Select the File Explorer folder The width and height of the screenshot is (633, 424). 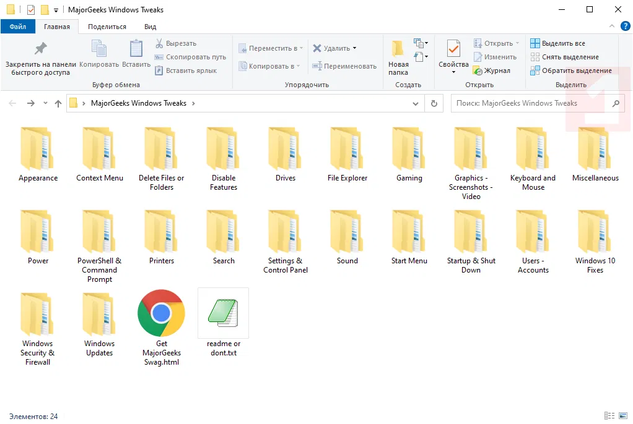pos(347,155)
